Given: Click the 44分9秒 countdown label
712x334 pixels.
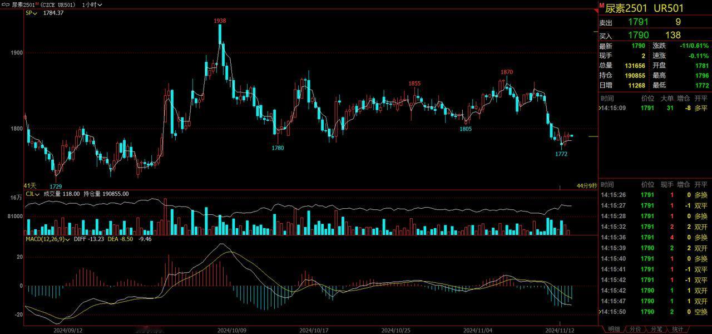Looking at the screenshot, I should [x=587, y=185].
